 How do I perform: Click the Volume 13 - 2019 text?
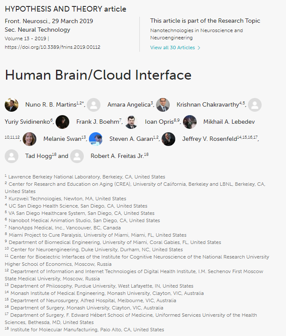(26, 39)
